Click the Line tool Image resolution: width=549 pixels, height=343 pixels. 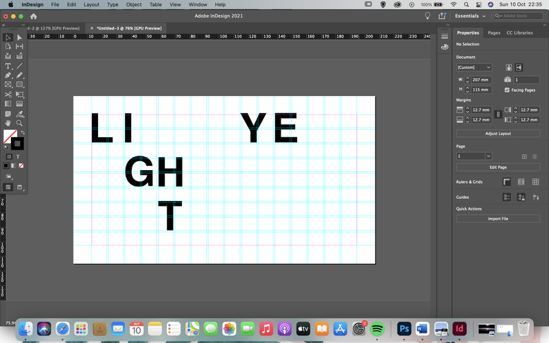pyautogui.click(x=19, y=66)
